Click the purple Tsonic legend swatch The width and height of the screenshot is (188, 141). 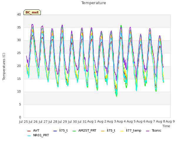pos(147,131)
